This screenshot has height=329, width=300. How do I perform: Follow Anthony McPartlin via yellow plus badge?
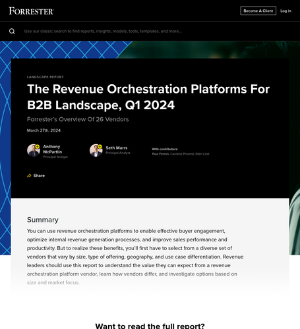(x=38, y=147)
